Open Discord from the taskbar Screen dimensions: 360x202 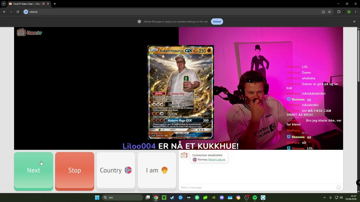[x=222, y=198]
